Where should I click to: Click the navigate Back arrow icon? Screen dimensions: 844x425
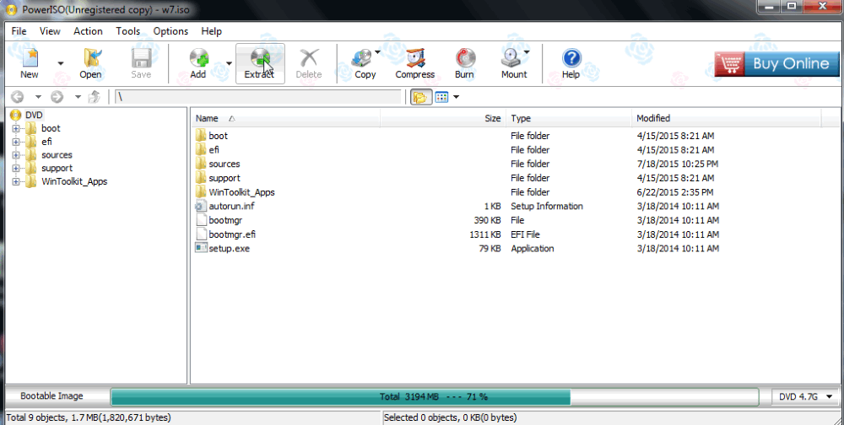[18, 97]
